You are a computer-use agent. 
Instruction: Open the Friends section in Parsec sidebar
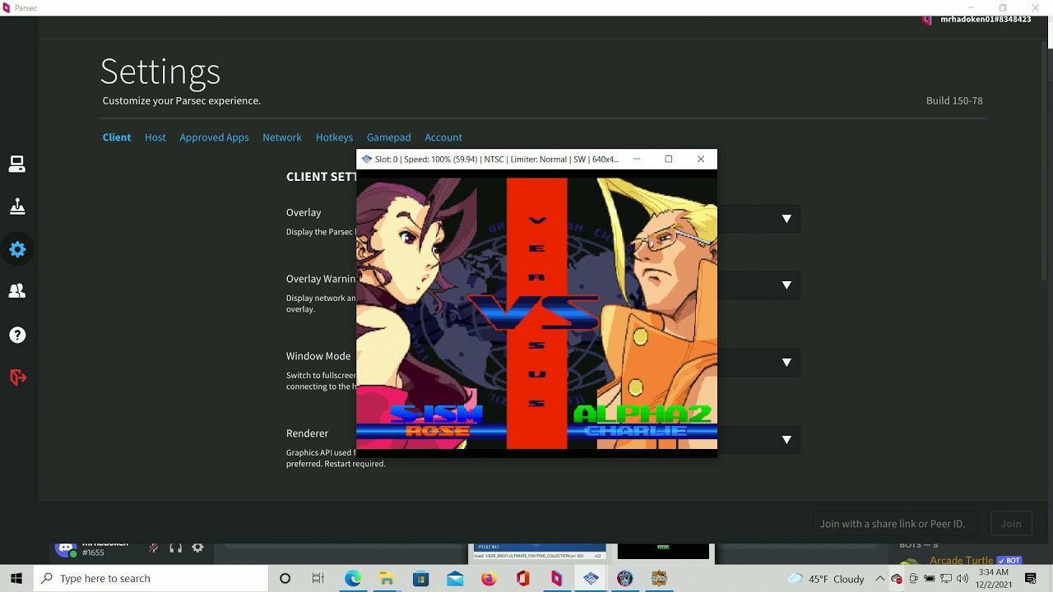coord(17,291)
